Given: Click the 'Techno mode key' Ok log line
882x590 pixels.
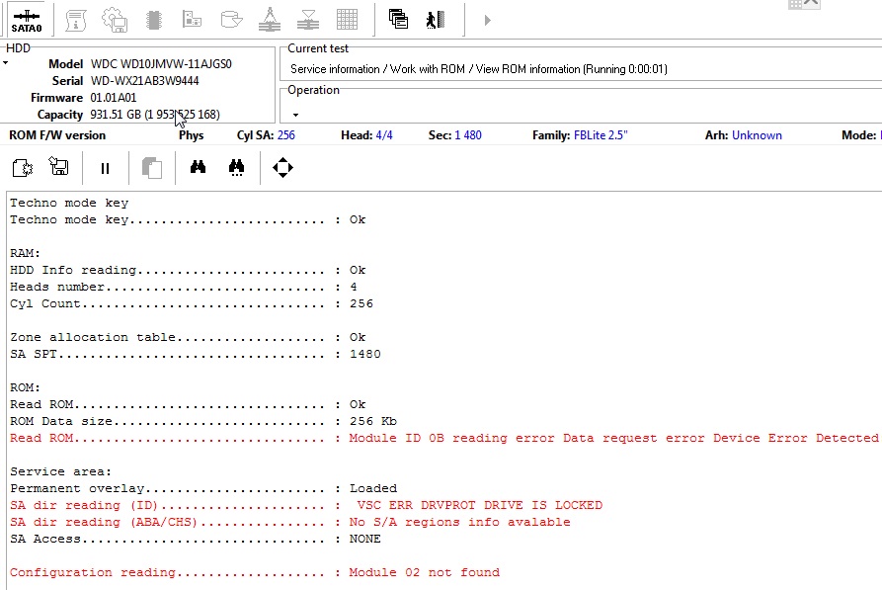Looking at the screenshot, I should [x=188, y=219].
